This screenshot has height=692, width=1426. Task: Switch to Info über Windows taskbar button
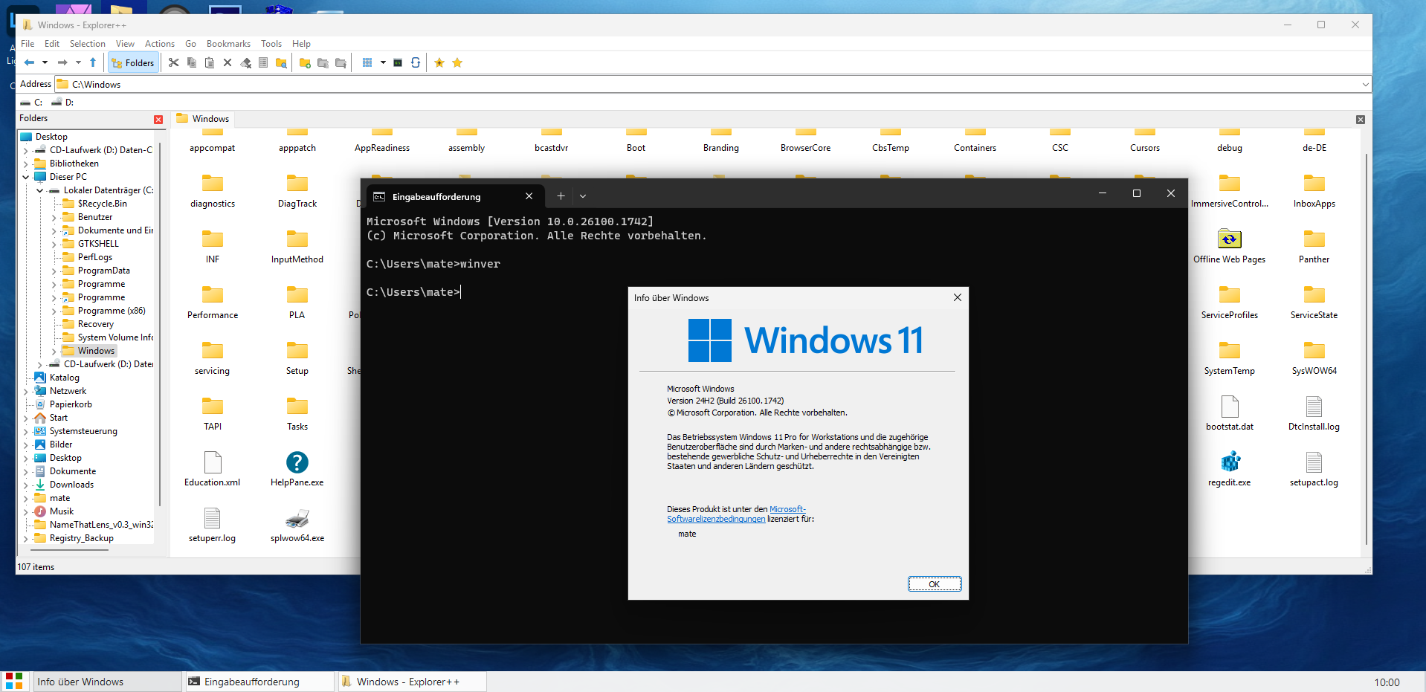(x=108, y=682)
